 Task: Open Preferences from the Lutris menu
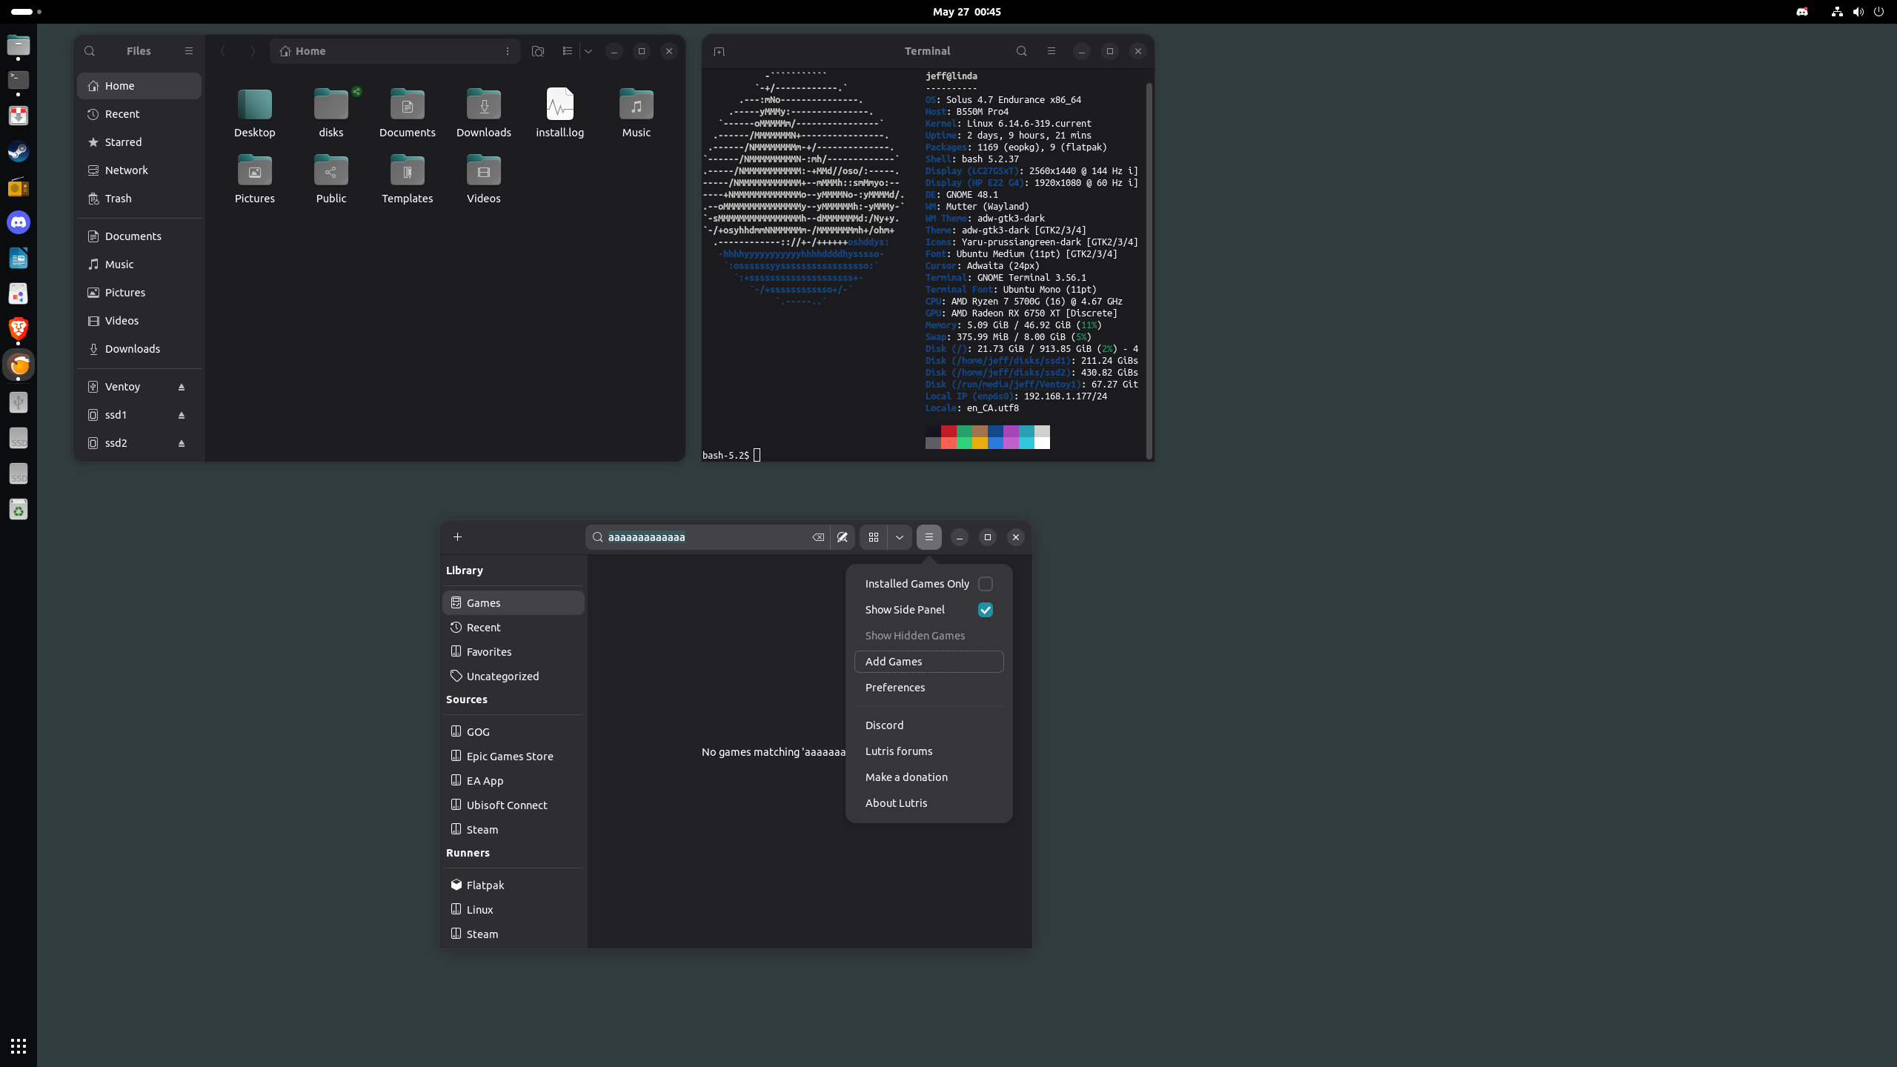pyautogui.click(x=928, y=688)
